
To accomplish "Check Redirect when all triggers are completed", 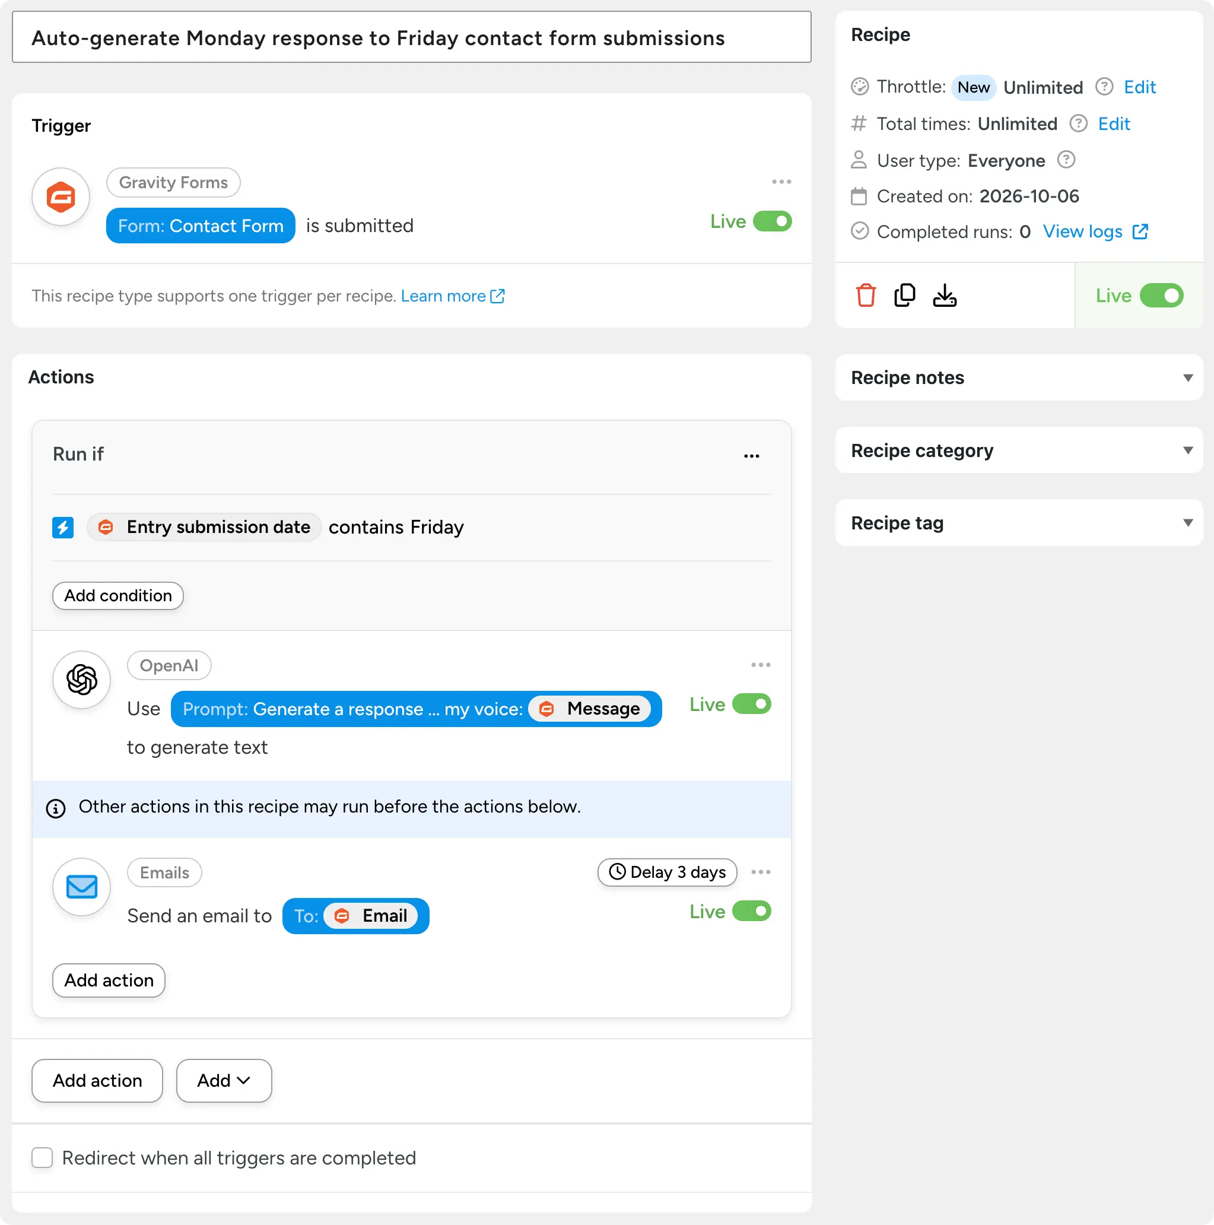I will pyautogui.click(x=43, y=1158).
